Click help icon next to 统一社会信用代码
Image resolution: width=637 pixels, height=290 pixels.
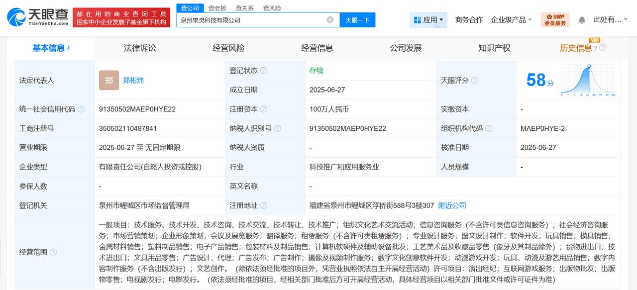pyautogui.click(x=81, y=109)
